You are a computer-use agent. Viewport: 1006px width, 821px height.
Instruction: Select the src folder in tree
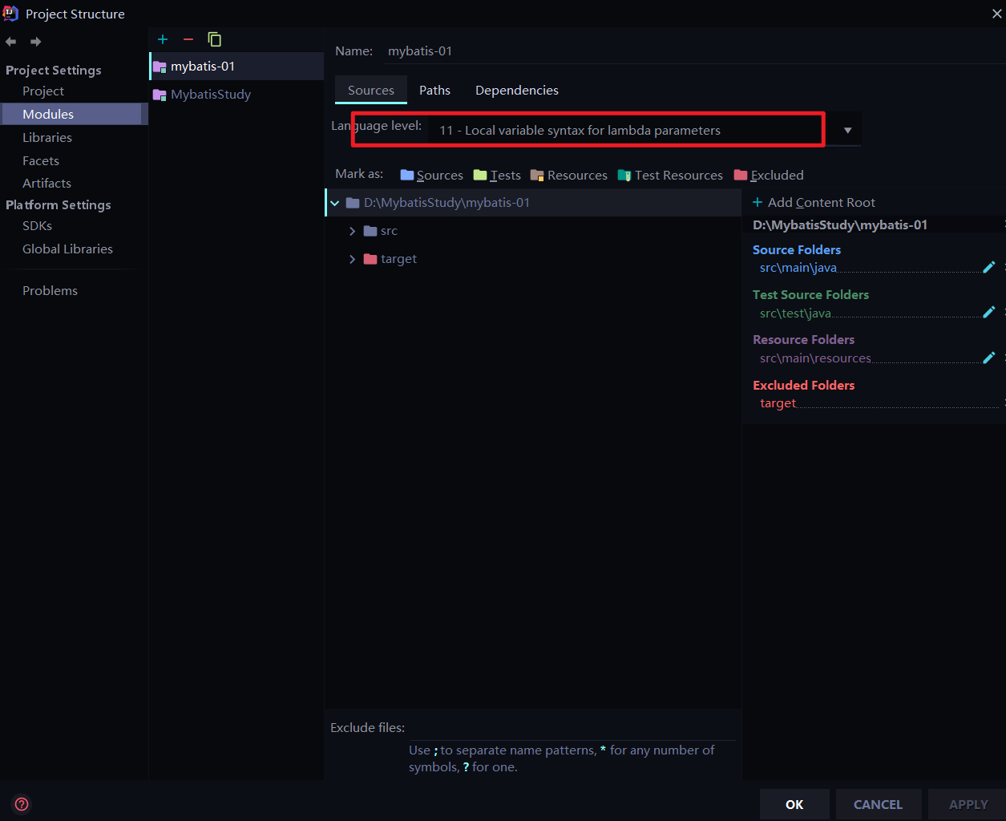pyautogui.click(x=389, y=231)
